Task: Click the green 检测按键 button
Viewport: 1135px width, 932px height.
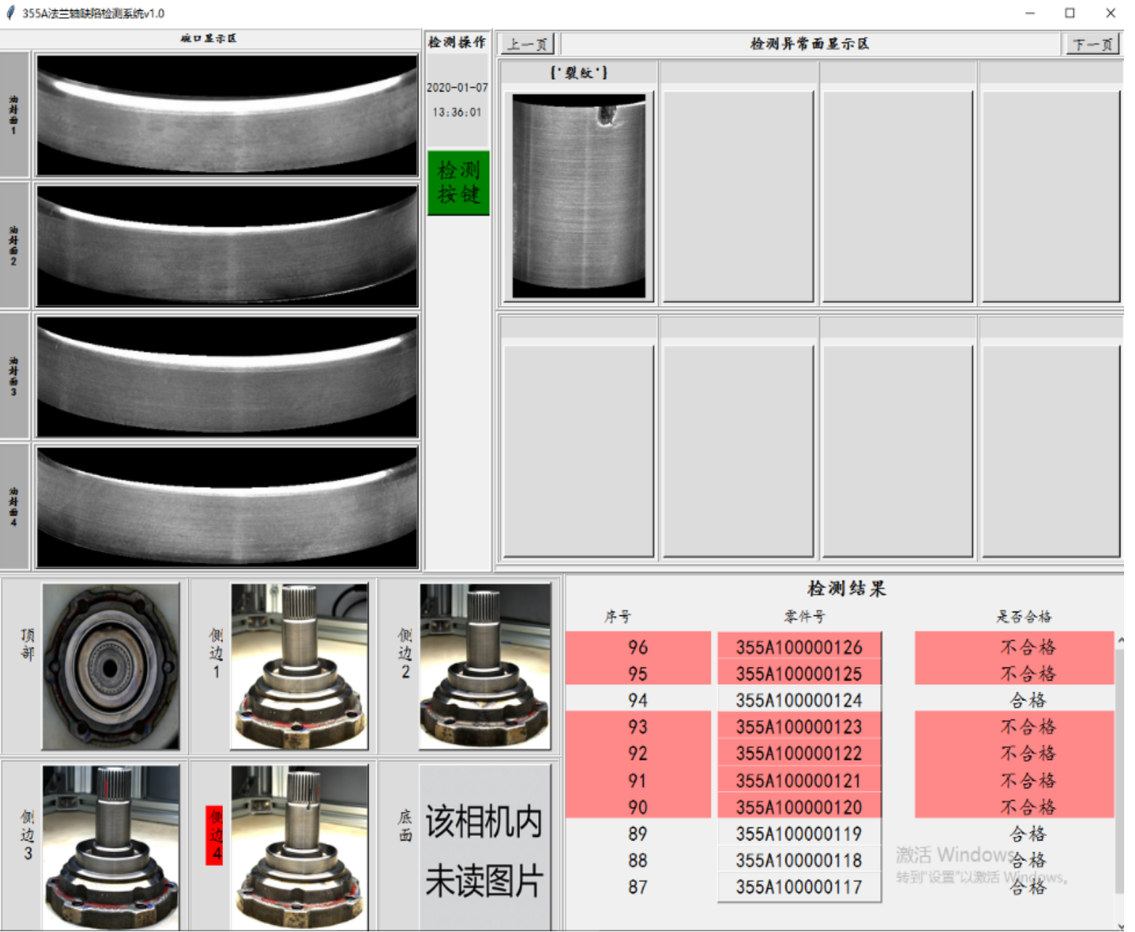Action: [x=458, y=182]
